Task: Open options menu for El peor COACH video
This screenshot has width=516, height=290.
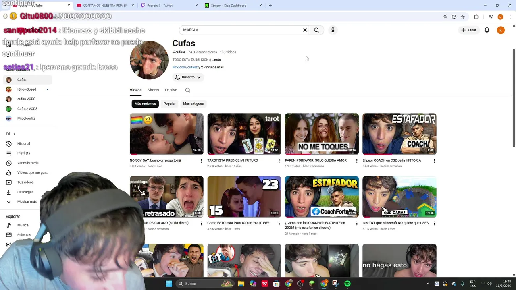Action: click(434, 161)
